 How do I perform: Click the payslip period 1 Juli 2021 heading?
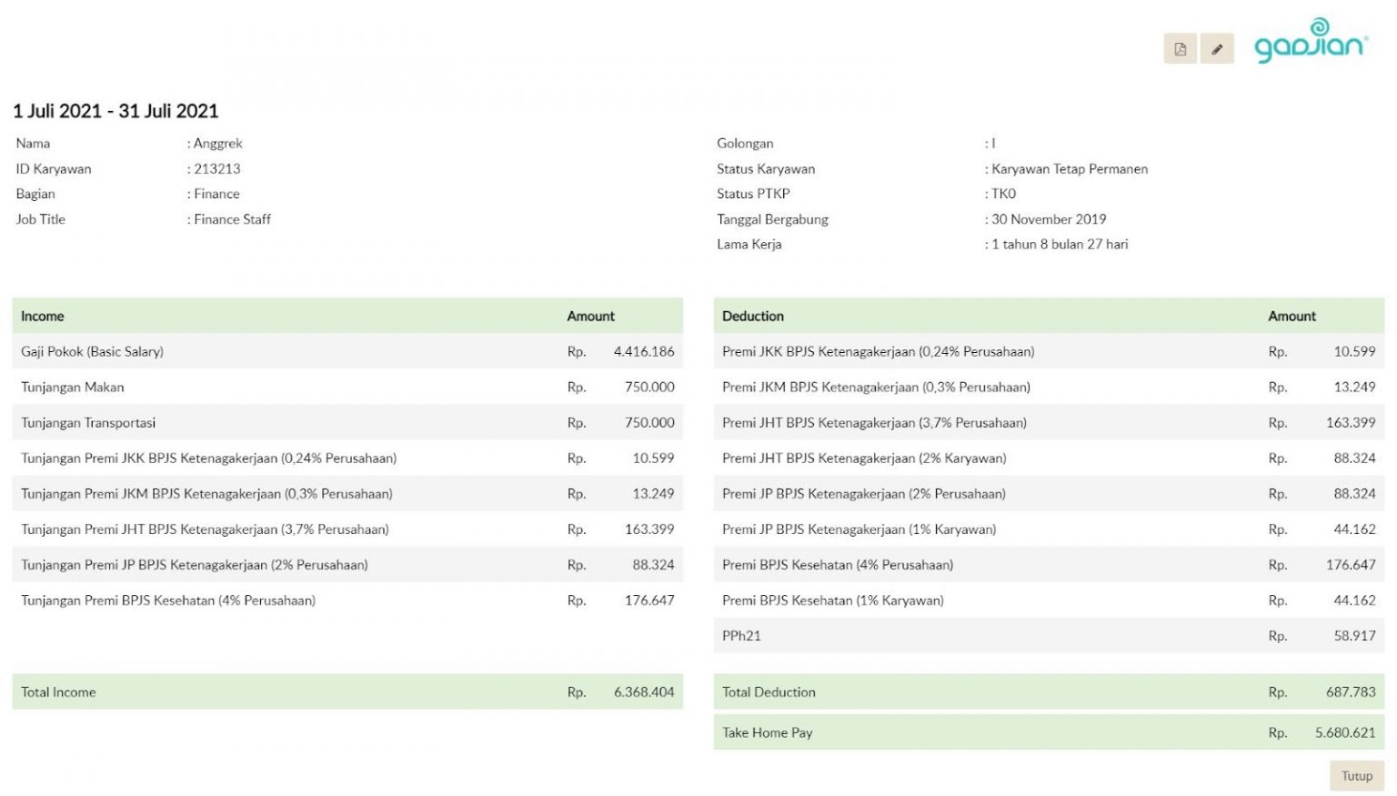[116, 111]
